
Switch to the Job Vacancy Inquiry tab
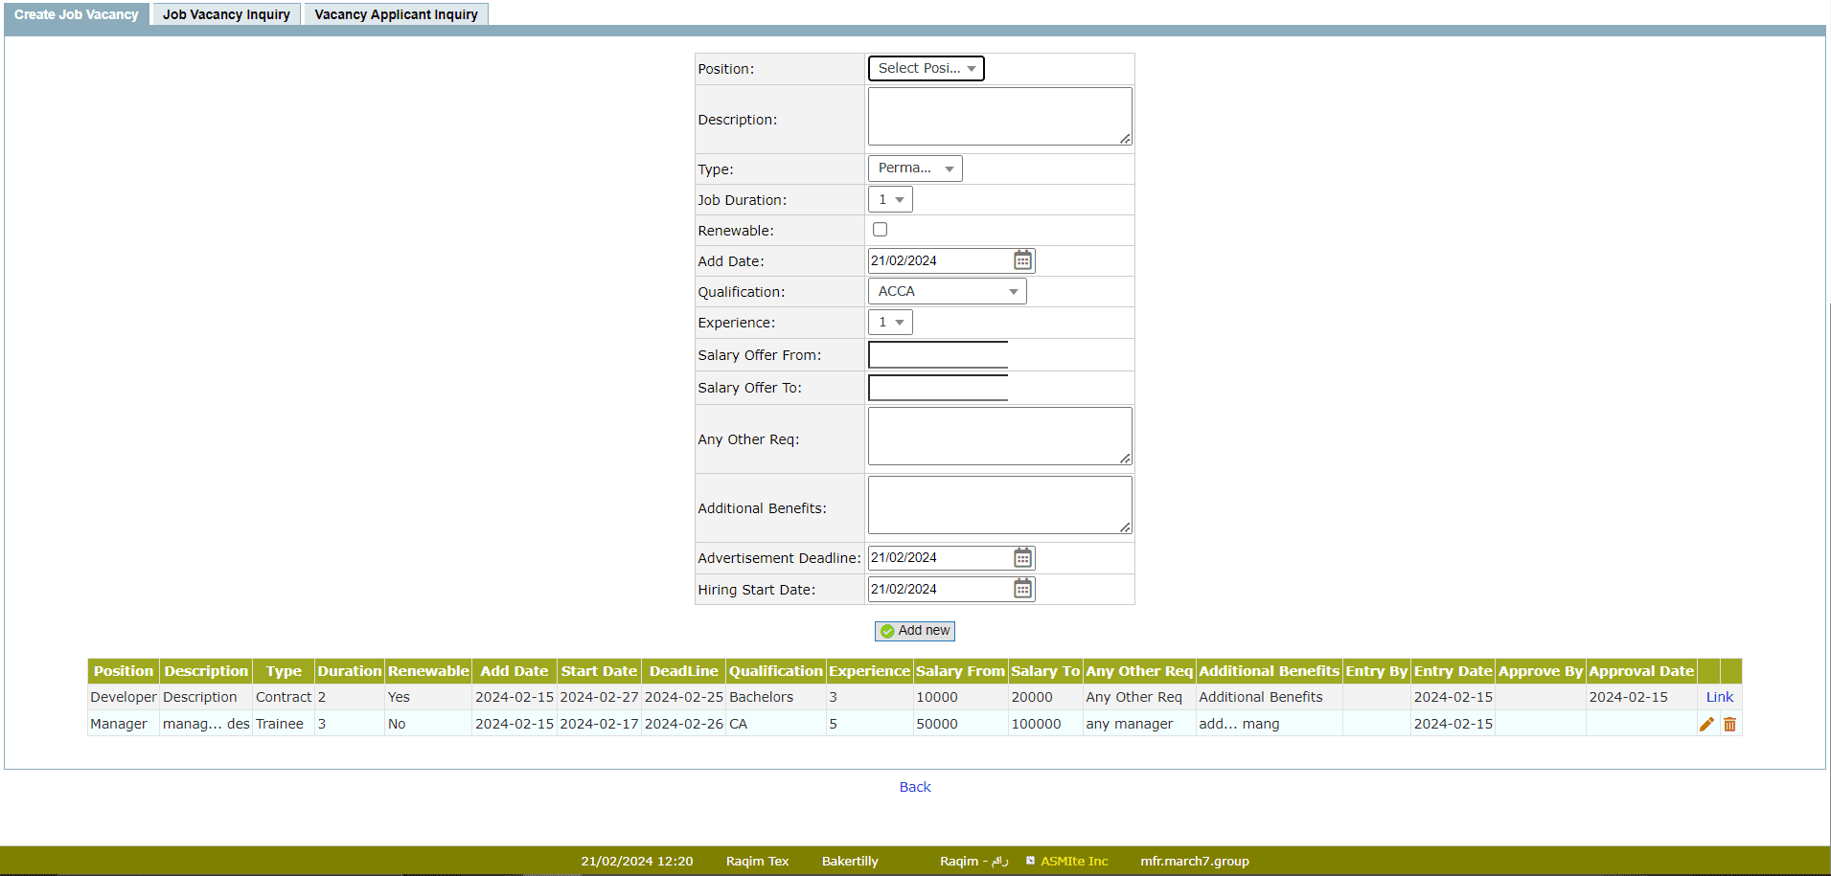[x=226, y=14]
